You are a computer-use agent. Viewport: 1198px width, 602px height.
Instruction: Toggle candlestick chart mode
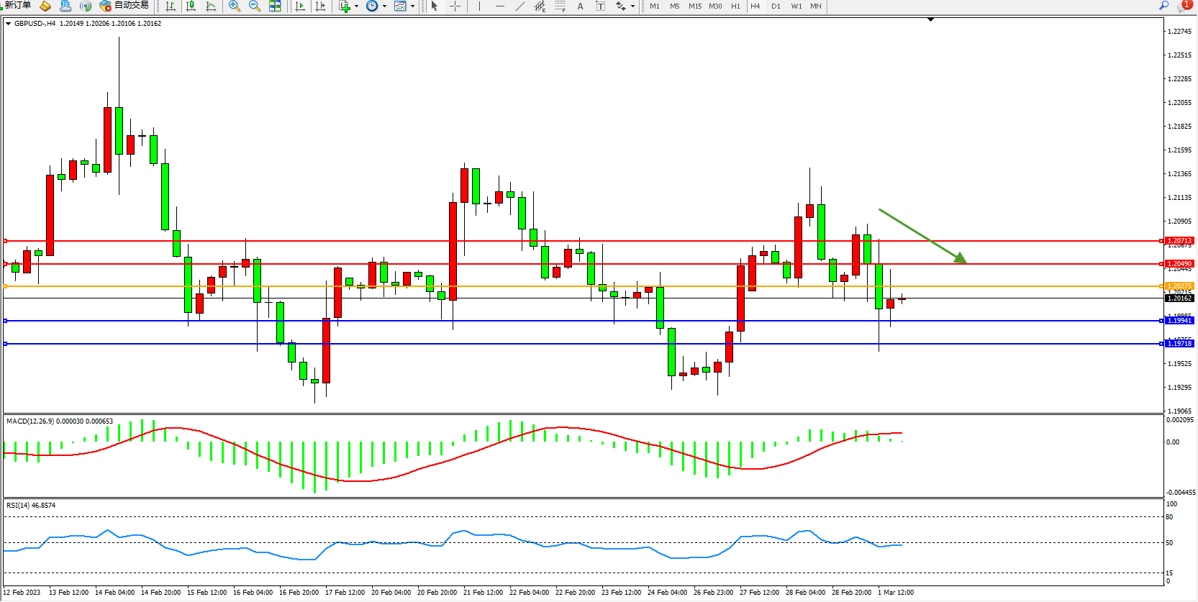pos(191,6)
